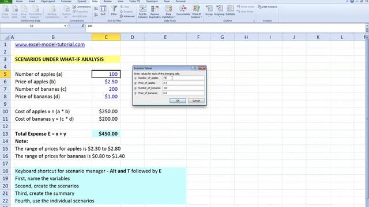Open the Sort dialog icon
Image resolution: width=369 pixels, height=207 pixels.
103,11
